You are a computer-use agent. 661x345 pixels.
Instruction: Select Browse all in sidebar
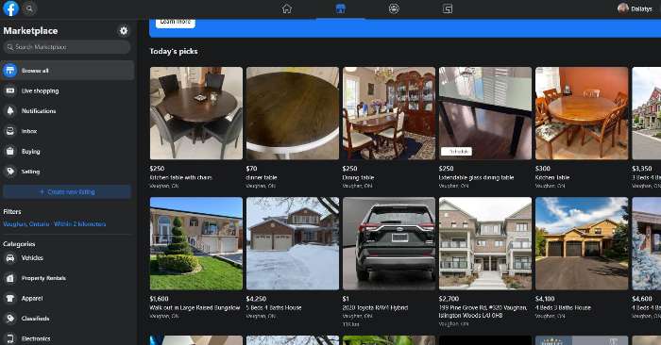[x=68, y=71]
